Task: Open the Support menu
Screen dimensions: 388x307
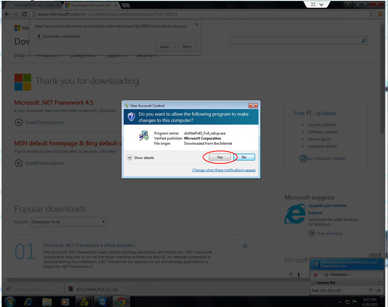Action: pyautogui.click(x=116, y=56)
